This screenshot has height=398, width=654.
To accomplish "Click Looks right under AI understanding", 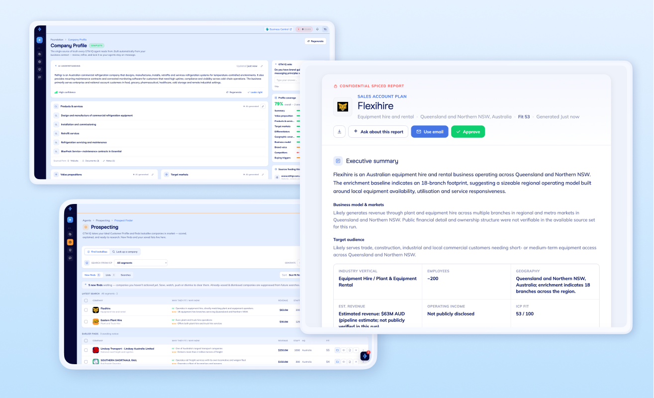I will tap(255, 92).
